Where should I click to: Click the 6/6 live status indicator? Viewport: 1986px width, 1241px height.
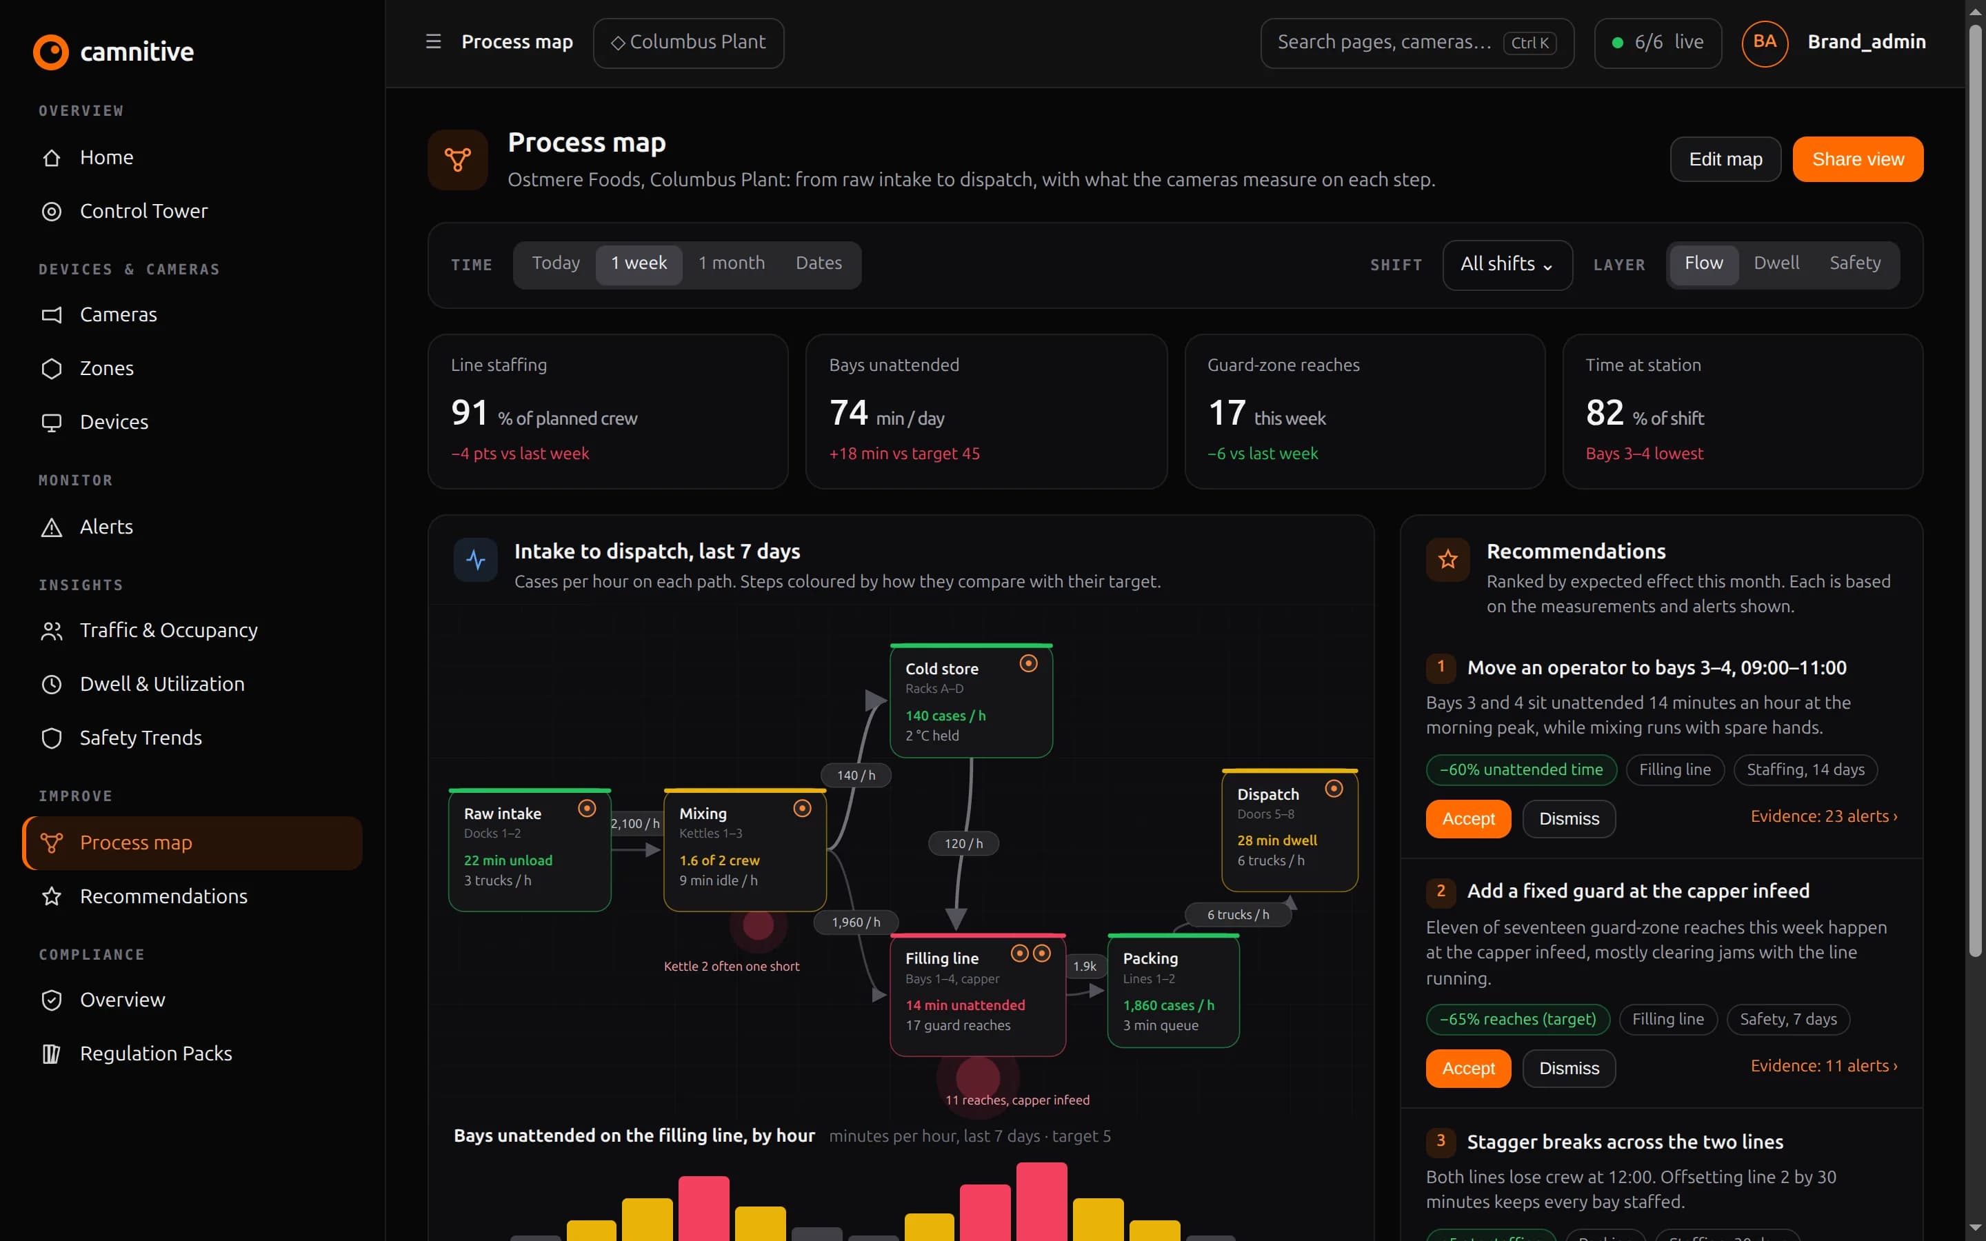(x=1657, y=43)
